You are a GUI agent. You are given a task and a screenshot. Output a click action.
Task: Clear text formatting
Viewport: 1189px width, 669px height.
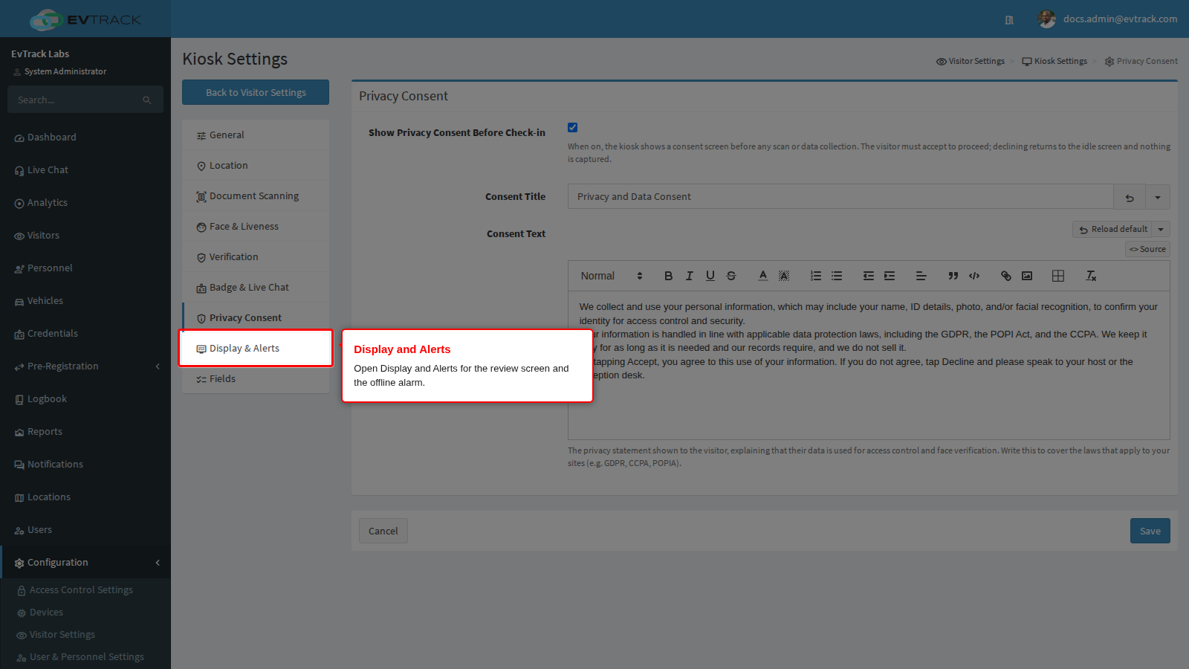pos(1090,276)
